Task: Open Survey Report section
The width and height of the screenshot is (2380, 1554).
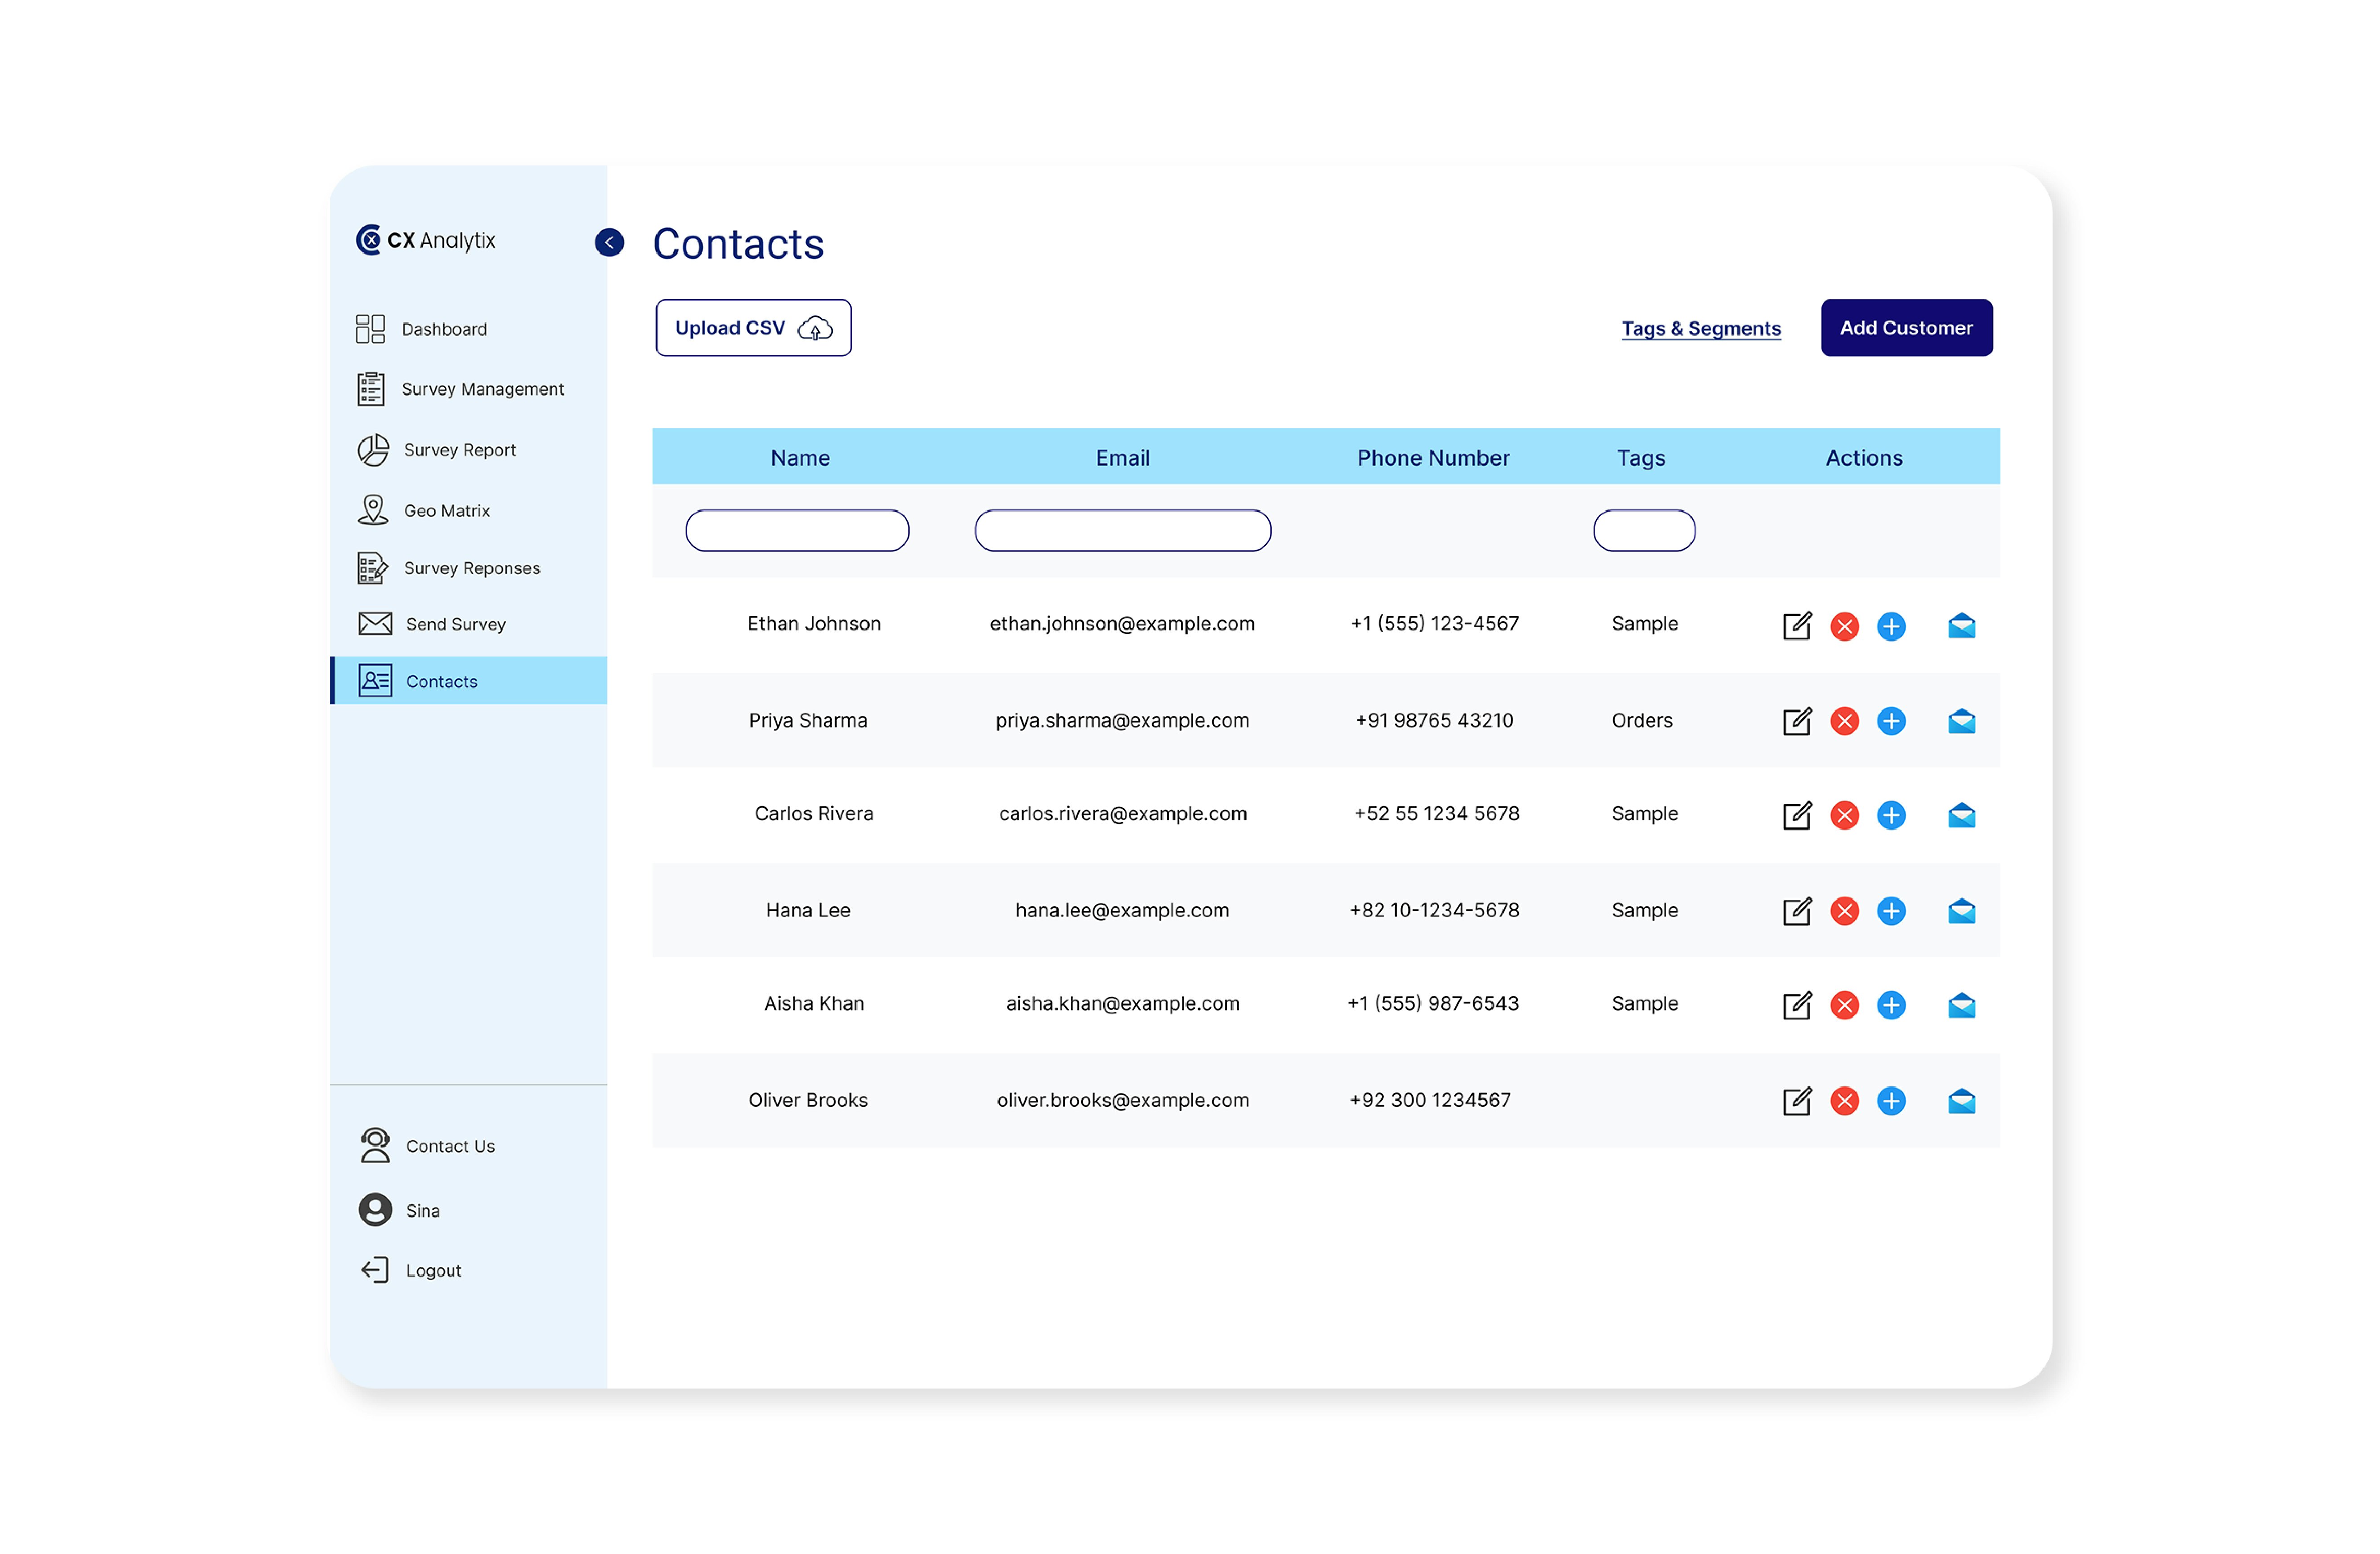Action: 437,450
